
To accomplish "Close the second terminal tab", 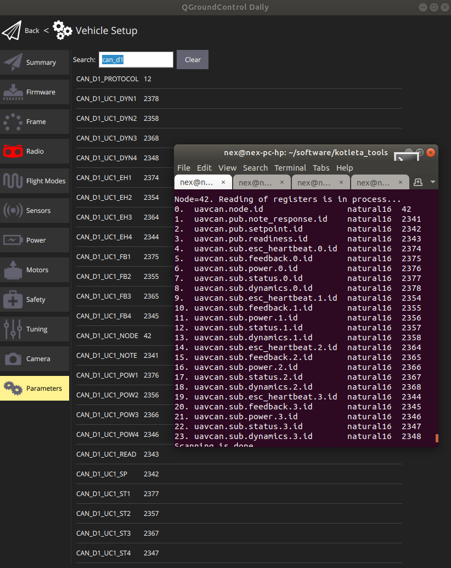I will pos(282,182).
